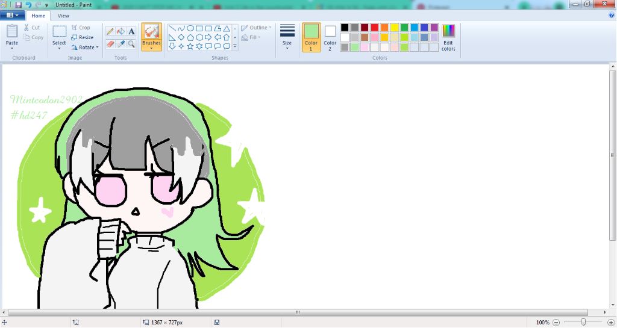Open the blue Paint file menu button

click(x=13, y=15)
